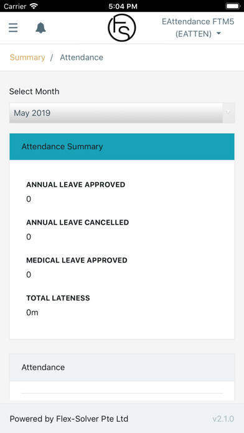Click the v2.1.0 version label
Image resolution: width=244 pixels, height=433 pixels.
click(223, 419)
